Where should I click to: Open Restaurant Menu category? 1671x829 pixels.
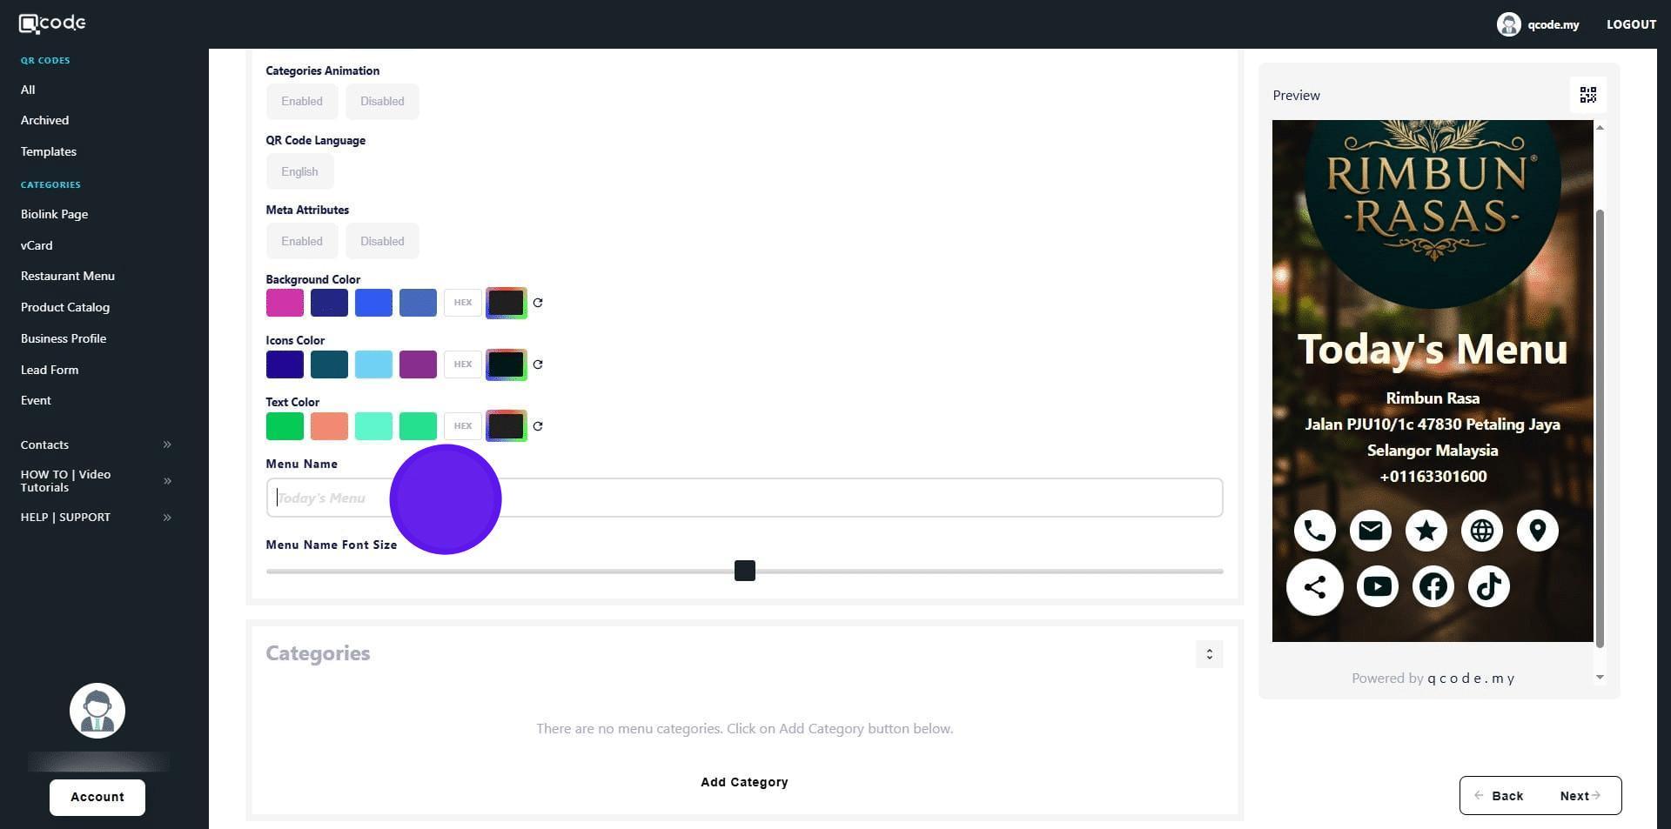tap(68, 276)
